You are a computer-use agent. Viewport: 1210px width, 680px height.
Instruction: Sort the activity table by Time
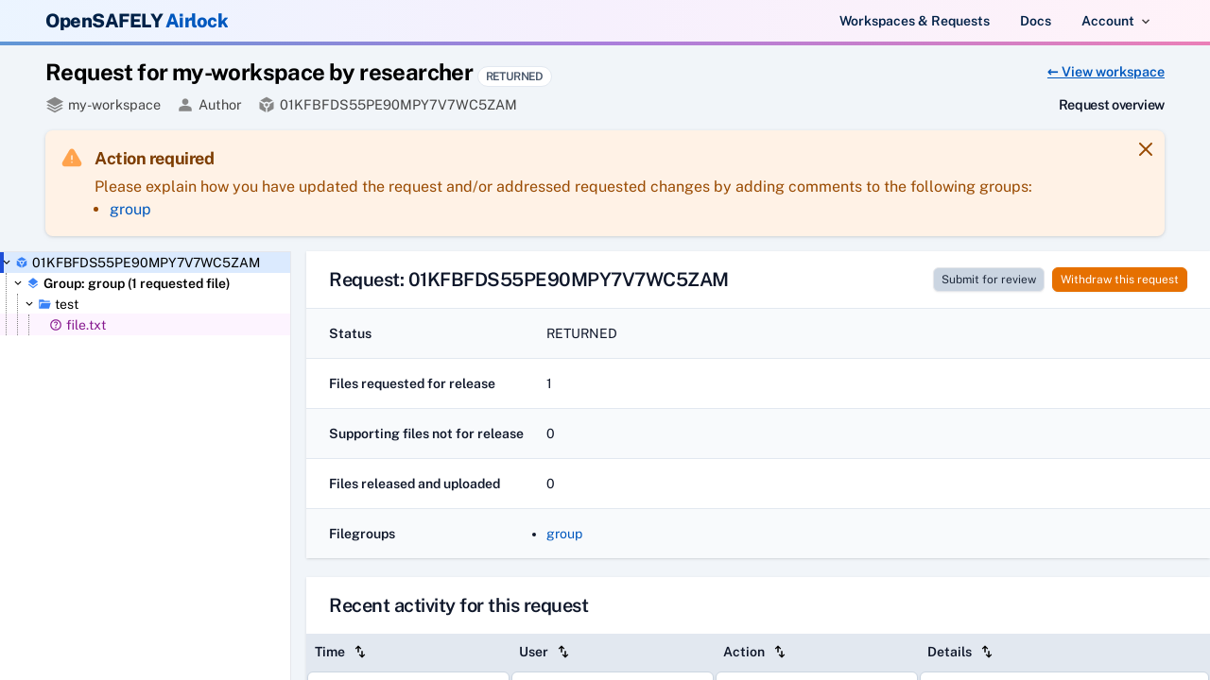pyautogui.click(x=359, y=652)
